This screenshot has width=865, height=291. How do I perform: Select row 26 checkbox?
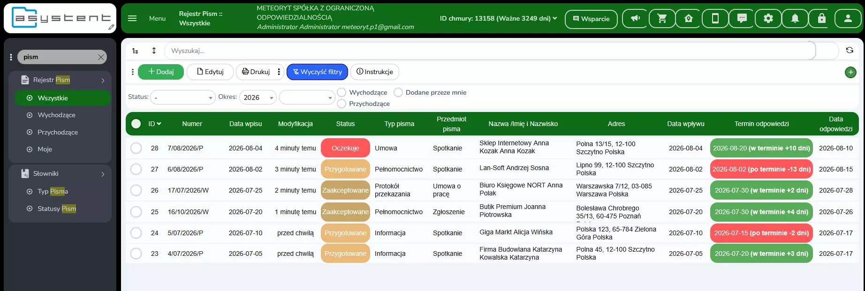point(136,190)
